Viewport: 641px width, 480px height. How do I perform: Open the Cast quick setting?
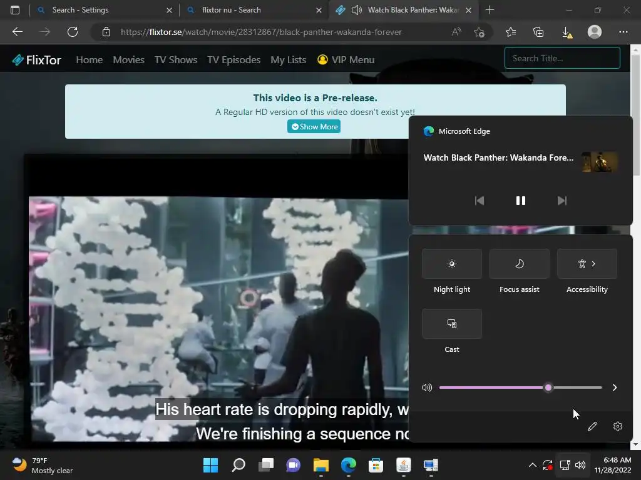pyautogui.click(x=452, y=324)
